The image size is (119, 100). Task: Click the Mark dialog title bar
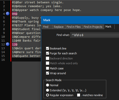click(80, 20)
